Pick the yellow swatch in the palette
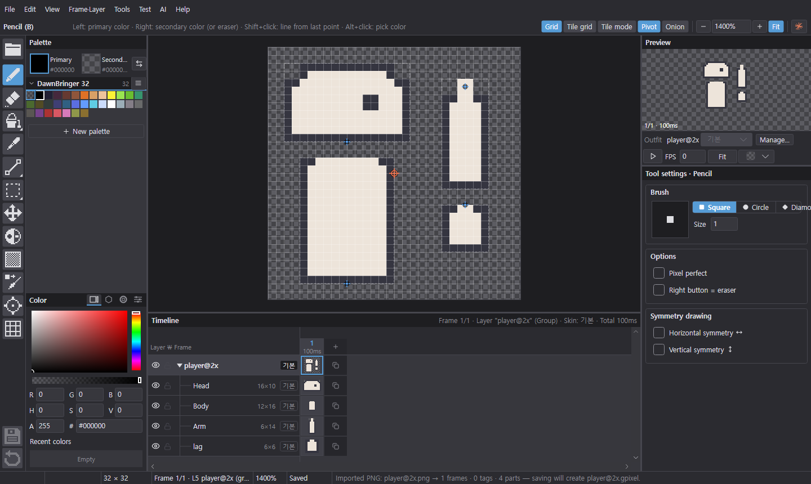Image resolution: width=811 pixels, height=484 pixels. point(112,95)
